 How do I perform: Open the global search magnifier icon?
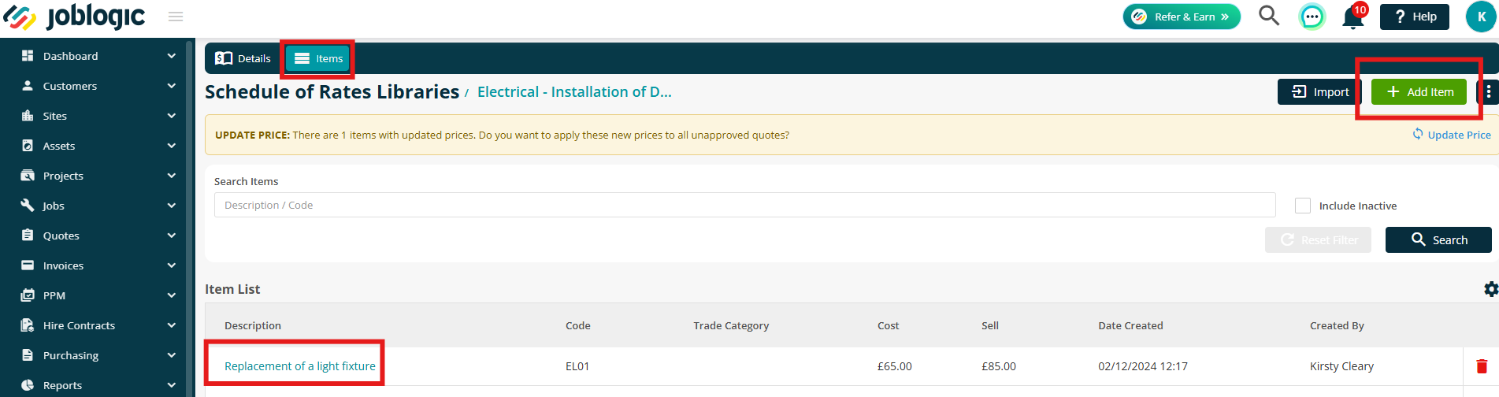(1268, 16)
